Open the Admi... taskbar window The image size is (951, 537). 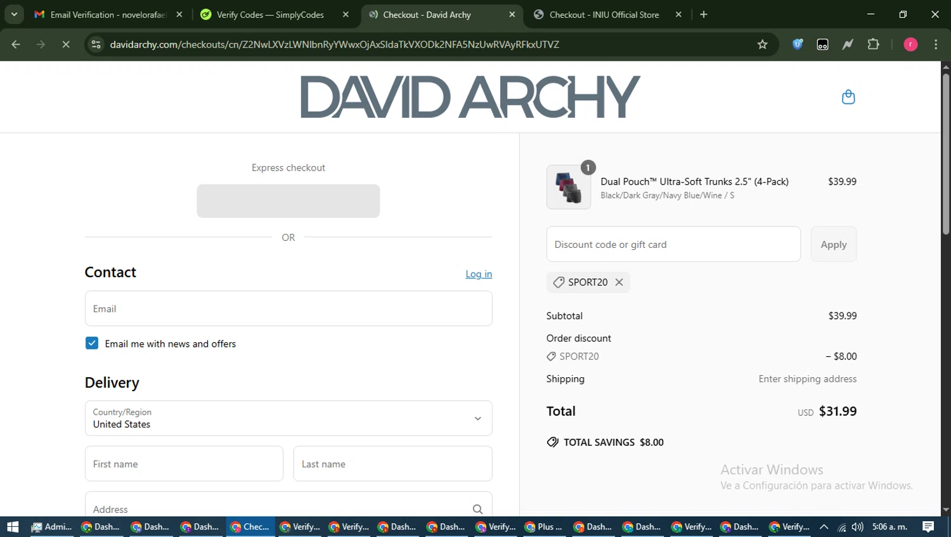tap(52, 527)
